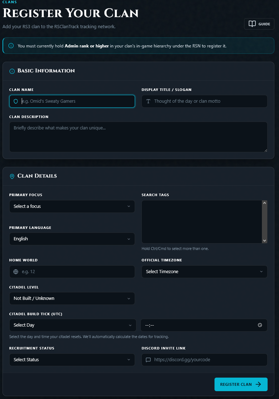
Task: Focus the Discord Invite Link field
Action: click(x=205, y=359)
